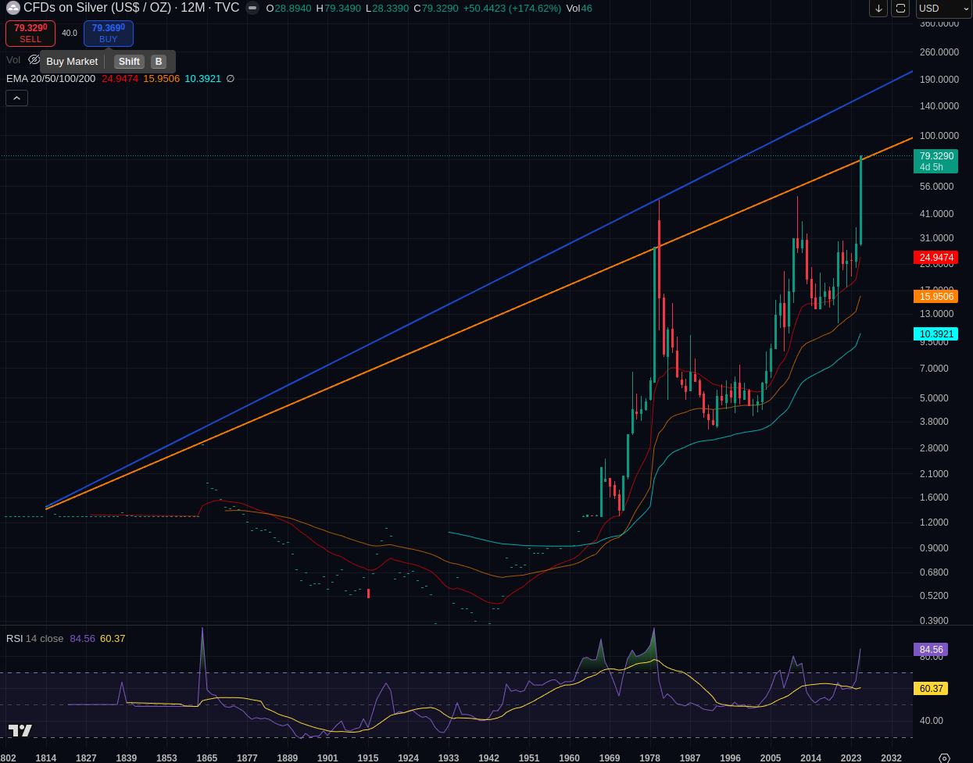
Task: Click the Low value 28.3390
Action: [x=388, y=9]
